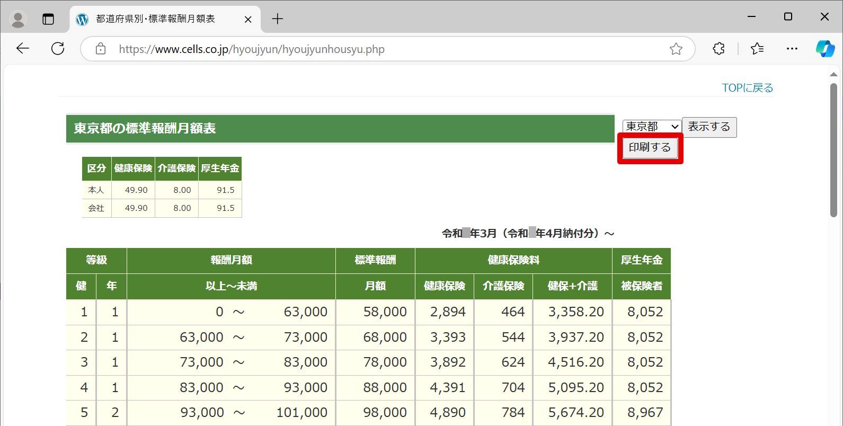843x426 pixels.
Task: Open Settings and more ellipsis menu
Action: [792, 49]
